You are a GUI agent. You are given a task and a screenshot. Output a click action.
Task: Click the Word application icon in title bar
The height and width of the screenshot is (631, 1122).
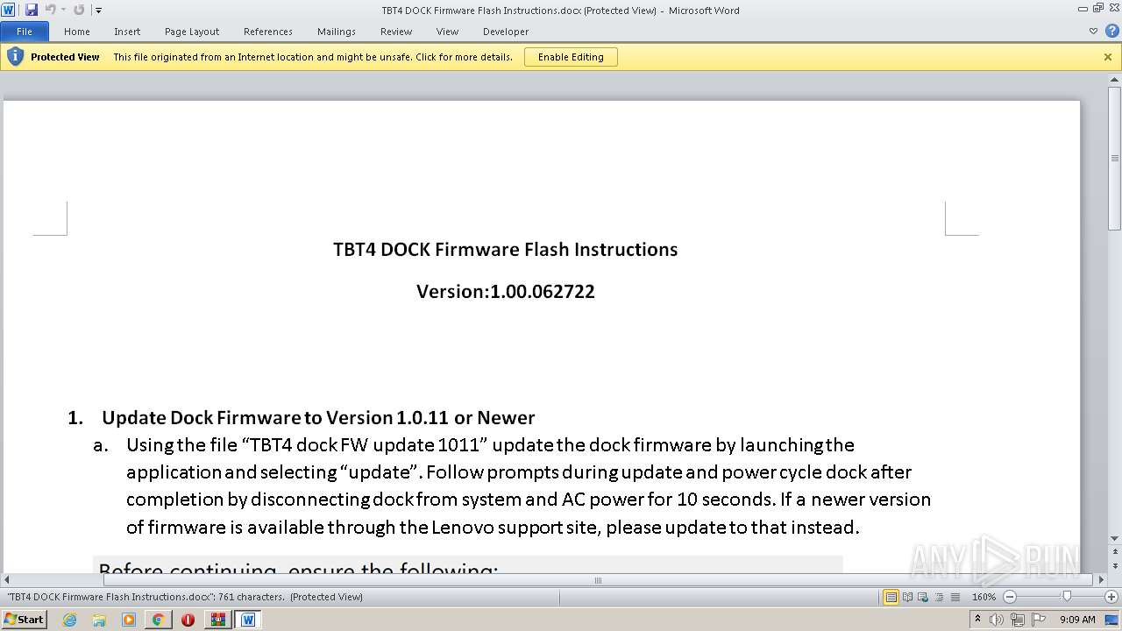[x=9, y=10]
